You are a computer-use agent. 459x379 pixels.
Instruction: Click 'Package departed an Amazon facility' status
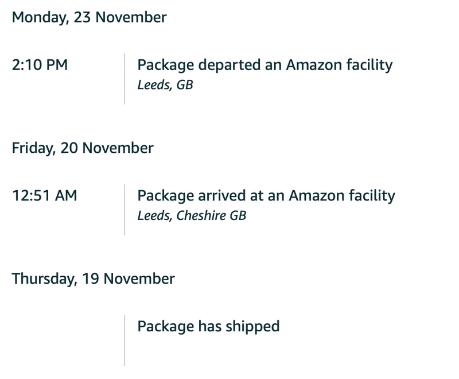[264, 65]
